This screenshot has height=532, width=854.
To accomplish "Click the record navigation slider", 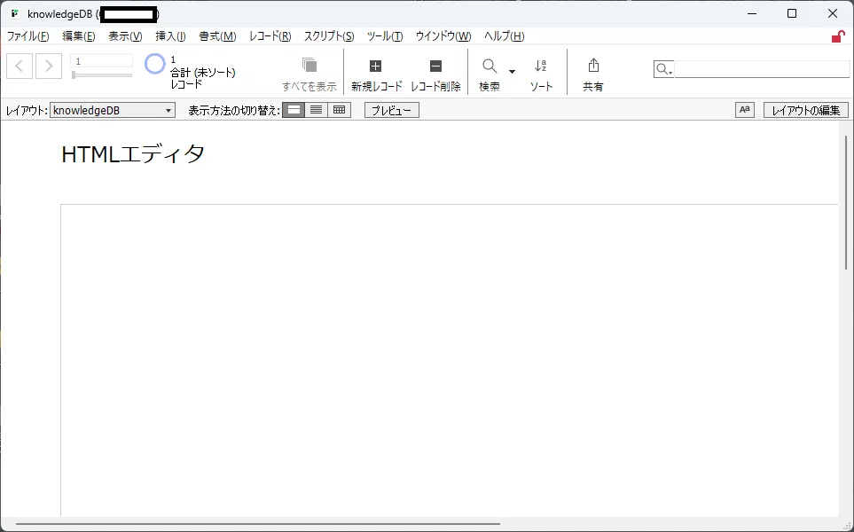I will tap(102, 75).
